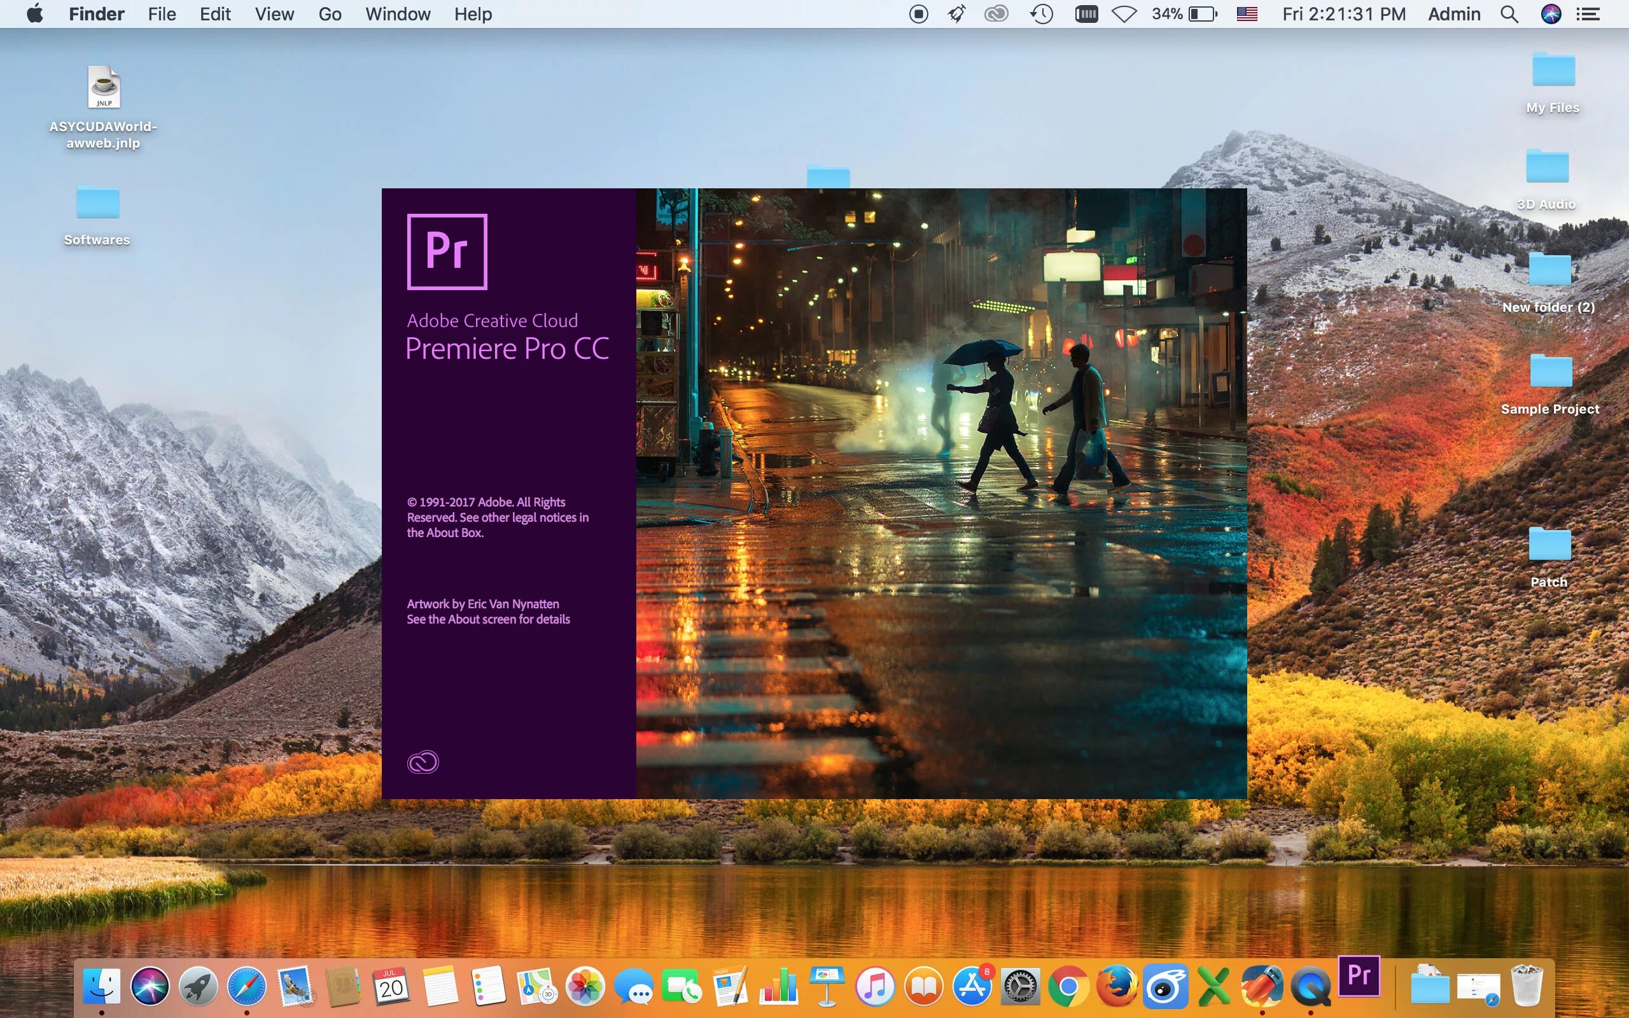The height and width of the screenshot is (1018, 1629).
Task: Launch QuickTime Player from the Dock
Action: point(1310,987)
